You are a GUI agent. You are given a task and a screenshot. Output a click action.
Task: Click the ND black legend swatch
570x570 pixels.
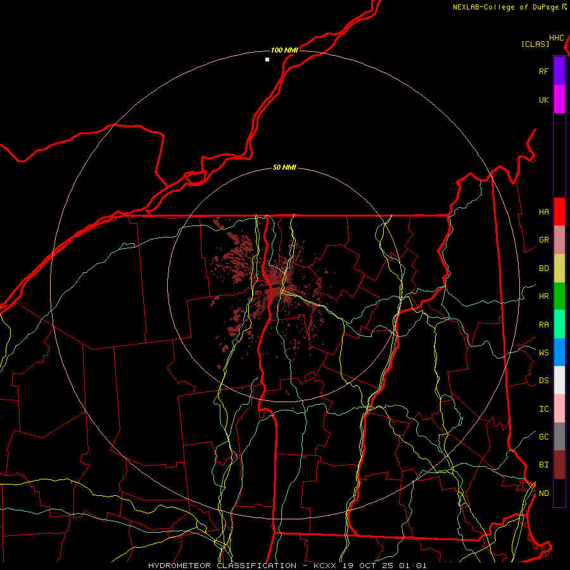coord(559,493)
